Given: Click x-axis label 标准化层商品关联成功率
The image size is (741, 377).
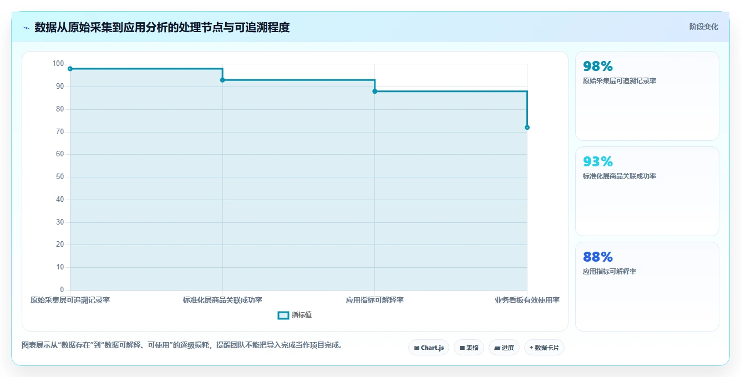Looking at the screenshot, I should 222,300.
